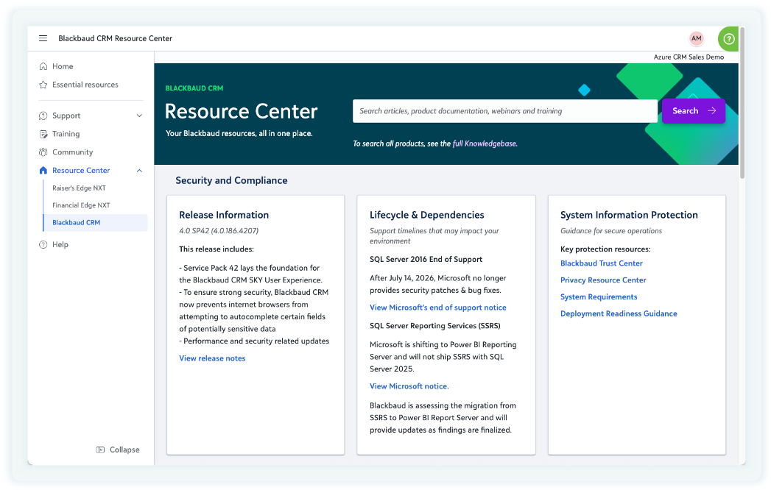771x490 pixels.
Task: Open Deployment Readiness Guidance link
Action: click(619, 313)
